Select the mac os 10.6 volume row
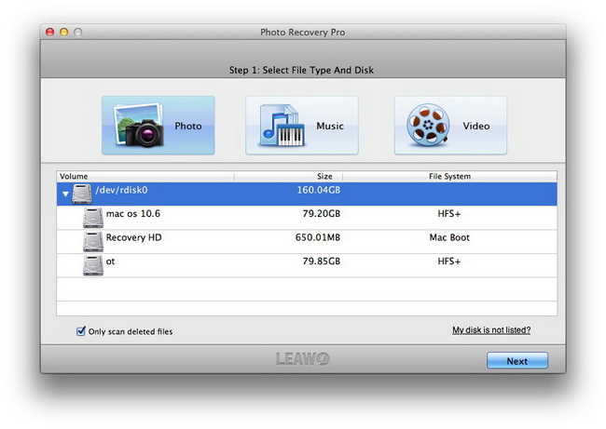 pos(307,218)
